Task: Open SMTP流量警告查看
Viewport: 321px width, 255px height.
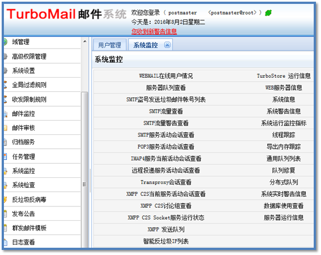Action: click(x=166, y=123)
